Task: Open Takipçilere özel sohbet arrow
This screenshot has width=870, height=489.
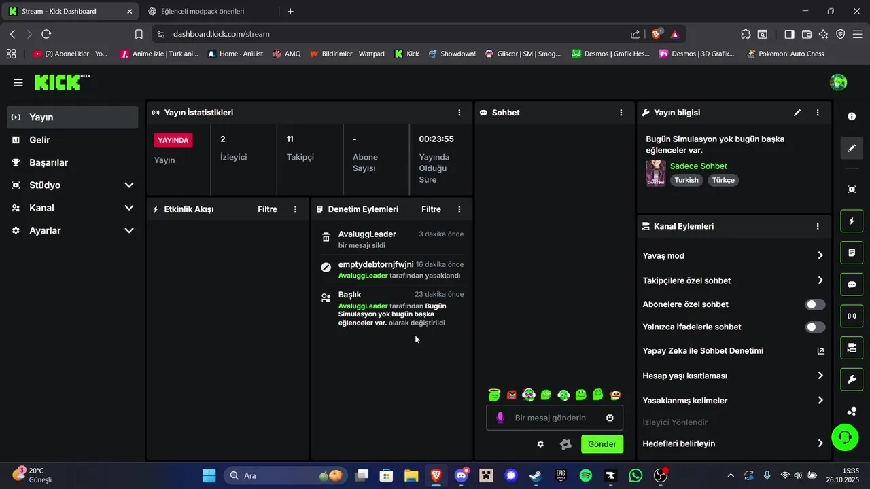Action: (x=820, y=280)
